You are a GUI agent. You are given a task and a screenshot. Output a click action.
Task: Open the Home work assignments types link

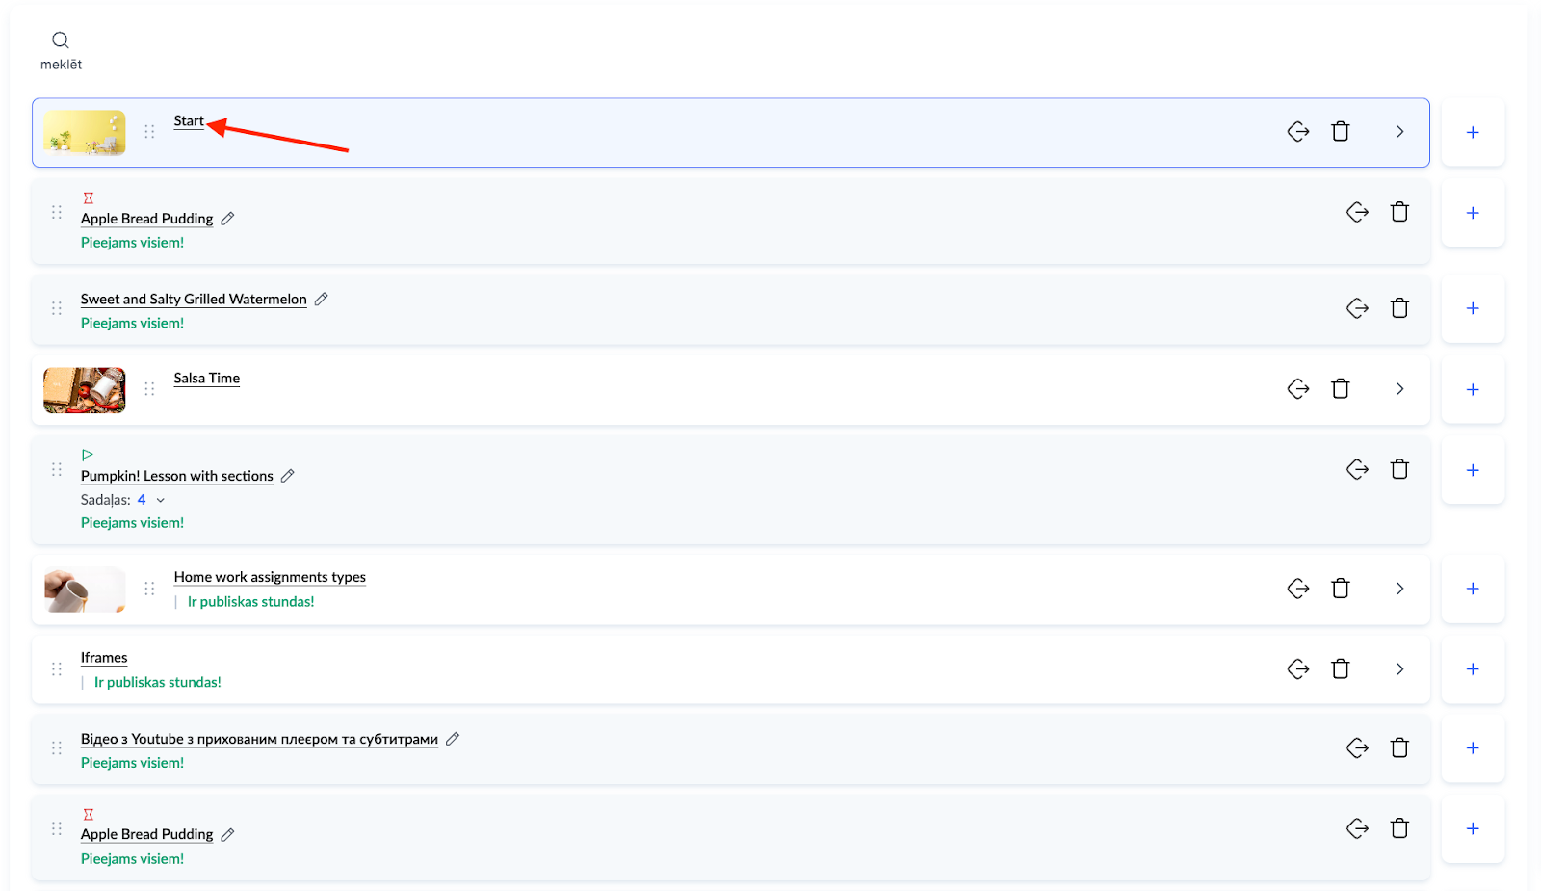tap(270, 577)
